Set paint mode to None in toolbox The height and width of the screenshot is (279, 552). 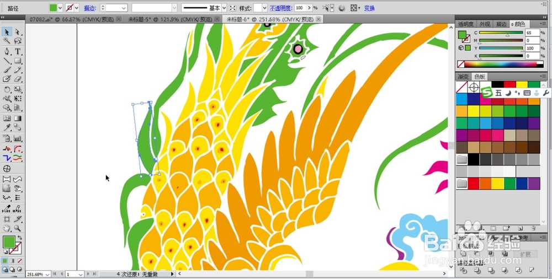tap(20, 261)
